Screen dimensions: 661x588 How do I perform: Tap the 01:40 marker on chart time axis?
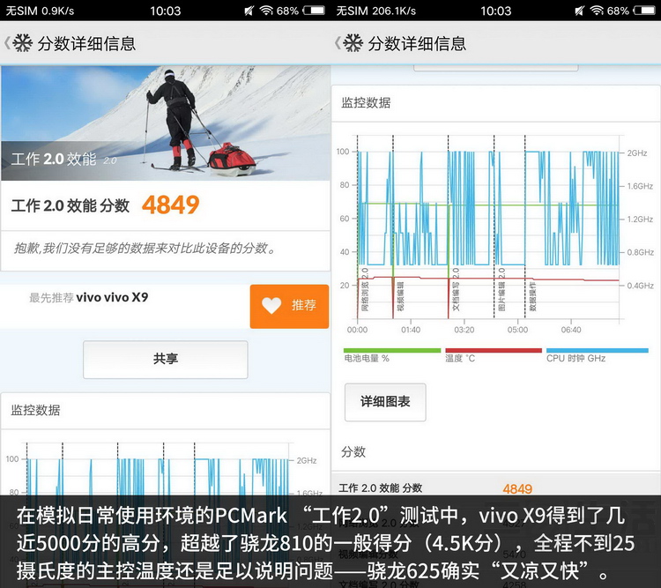tap(411, 330)
